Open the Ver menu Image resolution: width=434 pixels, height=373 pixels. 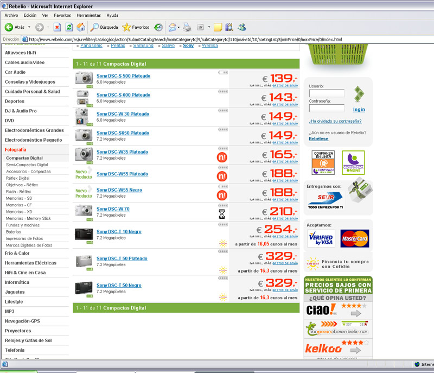[x=45, y=16]
